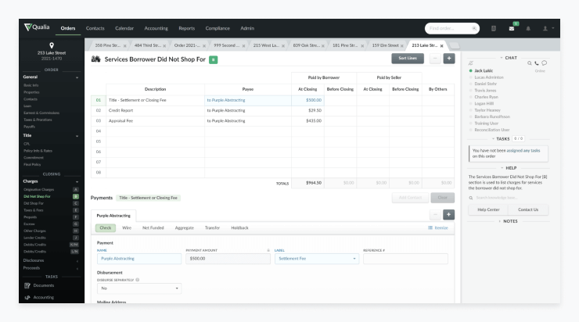The image size is (579, 322).
Task: Open the Contacts menu
Action: pos(95,28)
